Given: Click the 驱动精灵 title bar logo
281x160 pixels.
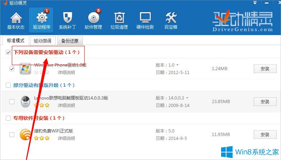Looking at the screenshot, I should point(5,3).
